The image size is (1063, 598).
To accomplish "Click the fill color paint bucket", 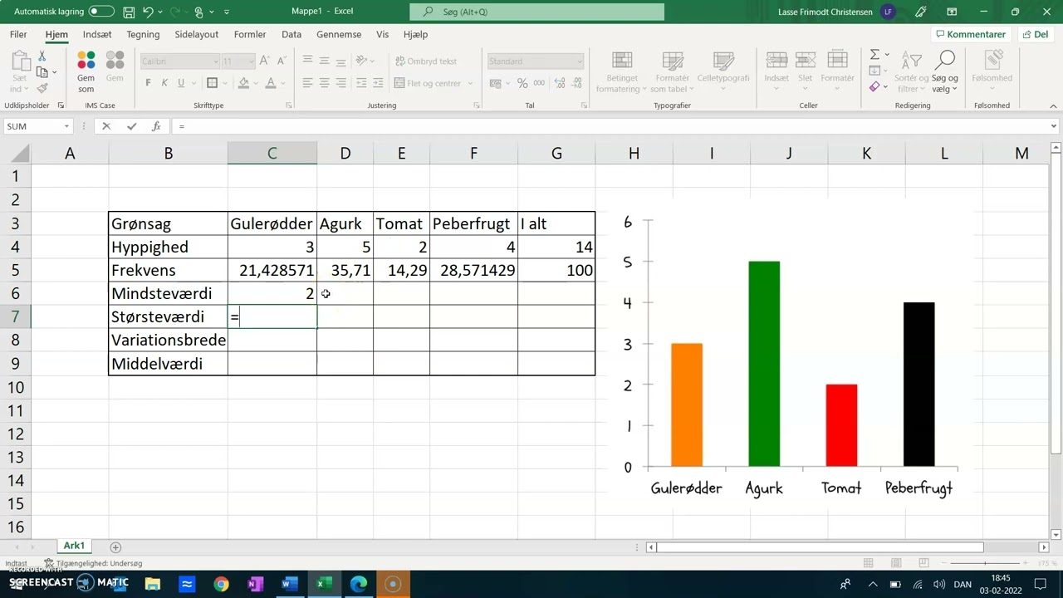I will tap(243, 83).
